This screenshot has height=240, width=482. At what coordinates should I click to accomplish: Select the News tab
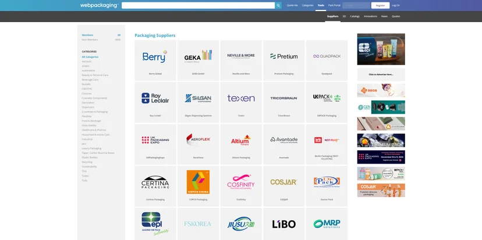(x=384, y=16)
